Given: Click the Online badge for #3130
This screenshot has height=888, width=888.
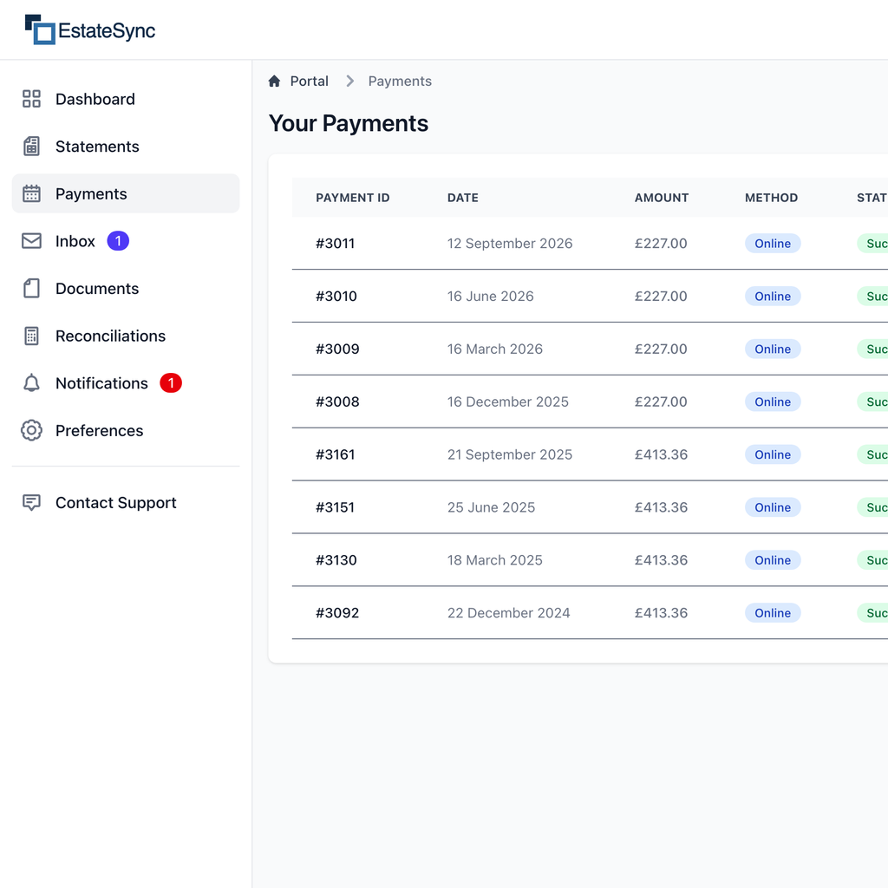Looking at the screenshot, I should (x=773, y=560).
